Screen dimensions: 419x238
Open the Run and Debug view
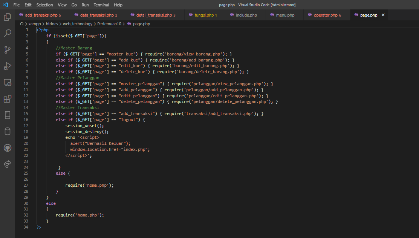point(8,66)
